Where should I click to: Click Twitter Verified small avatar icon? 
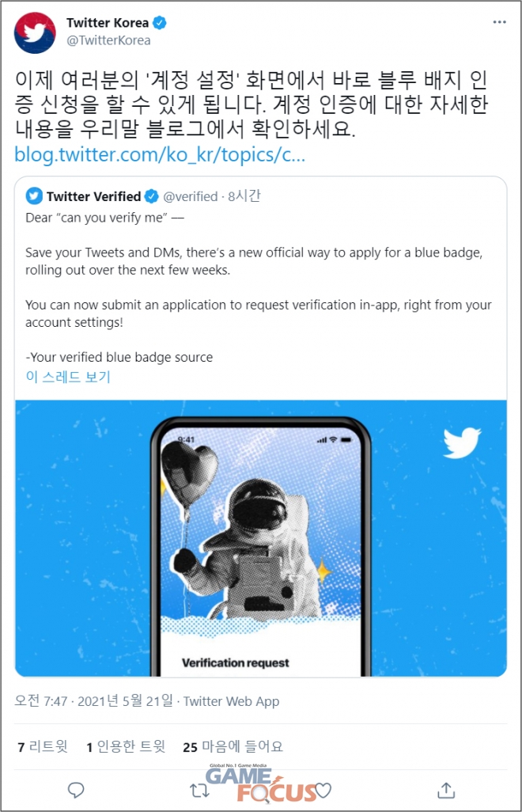pyautogui.click(x=34, y=196)
